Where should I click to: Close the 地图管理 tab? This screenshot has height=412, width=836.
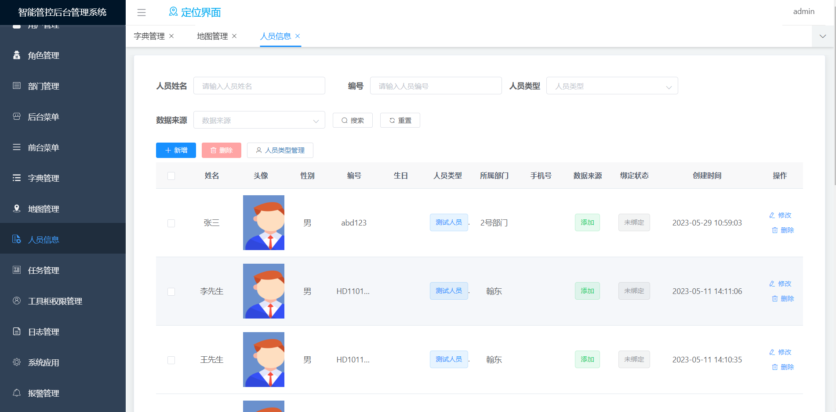click(x=234, y=36)
